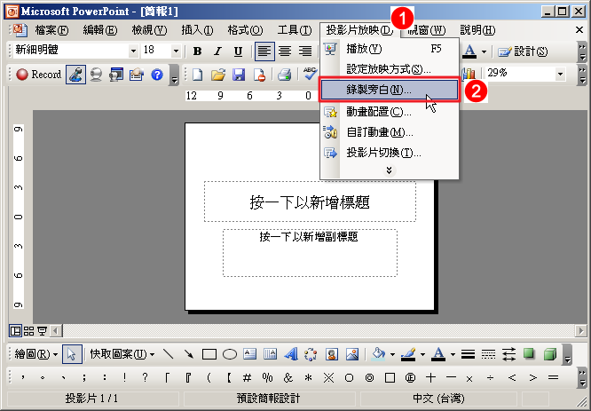Viewport: 591px width, 411px height.
Task: Toggle bold formatting
Action: (x=197, y=51)
